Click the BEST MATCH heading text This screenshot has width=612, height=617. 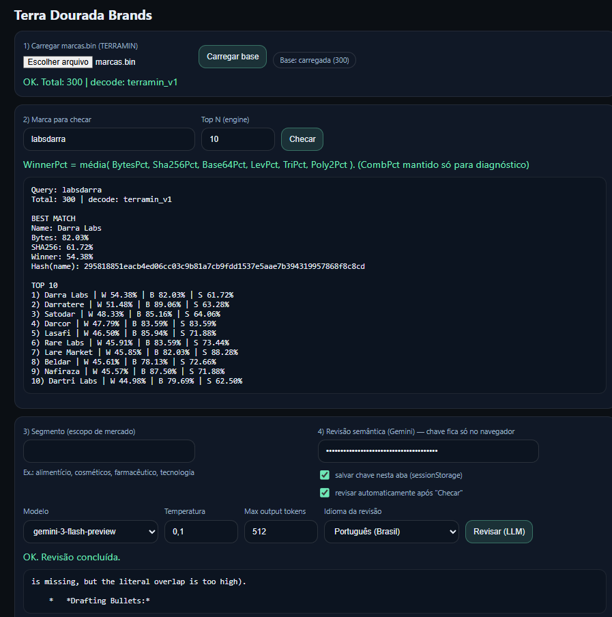pyautogui.click(x=53, y=218)
